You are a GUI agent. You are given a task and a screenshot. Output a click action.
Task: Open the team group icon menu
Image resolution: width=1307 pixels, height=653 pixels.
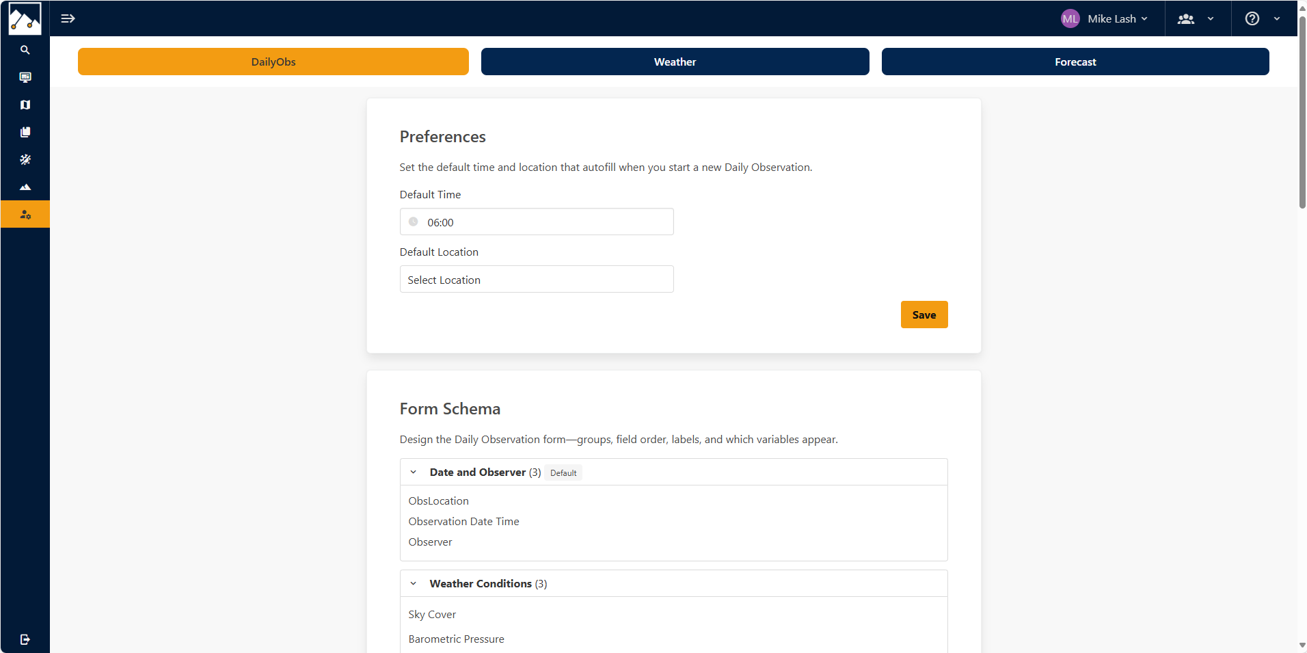(x=1186, y=18)
